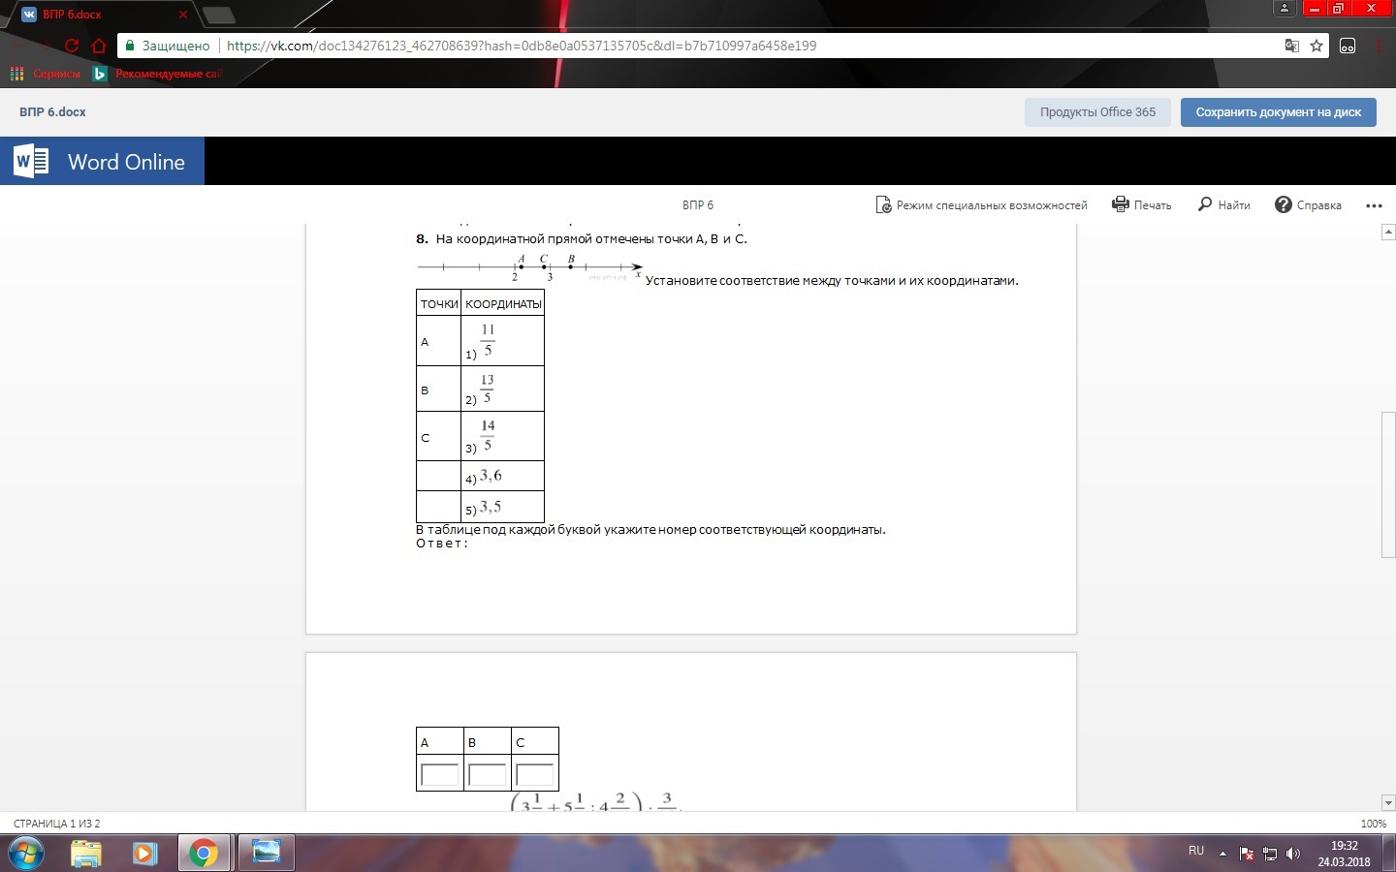Click the accessibility mode document icon
This screenshot has height=872, width=1396.
coord(883,204)
